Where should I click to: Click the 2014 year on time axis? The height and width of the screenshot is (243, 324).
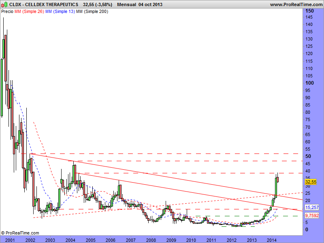pyautogui.click(x=272, y=240)
